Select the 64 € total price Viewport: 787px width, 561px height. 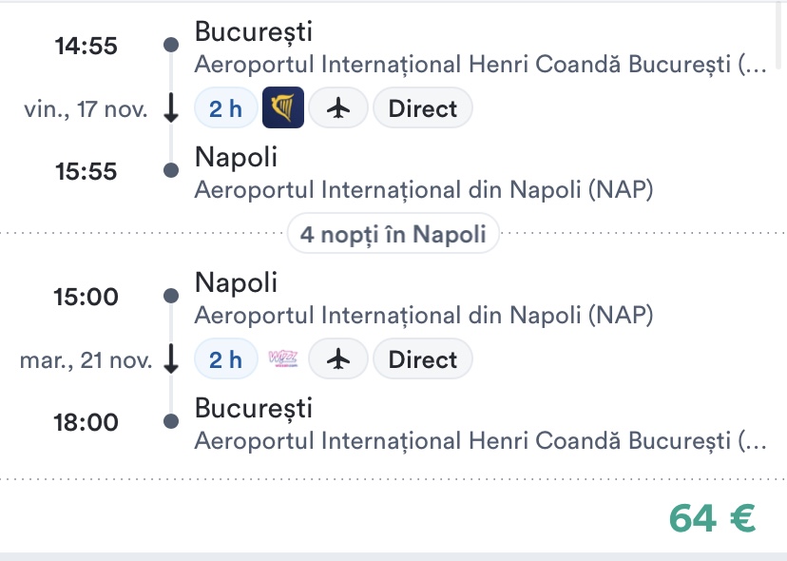[x=712, y=518]
